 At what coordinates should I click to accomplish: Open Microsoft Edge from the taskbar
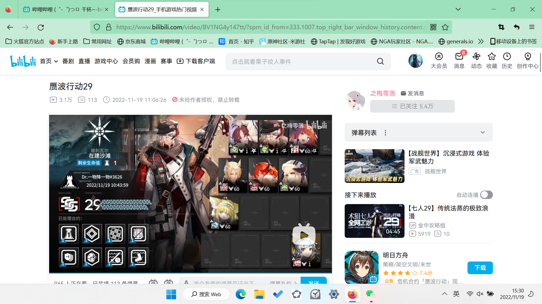click(241, 294)
